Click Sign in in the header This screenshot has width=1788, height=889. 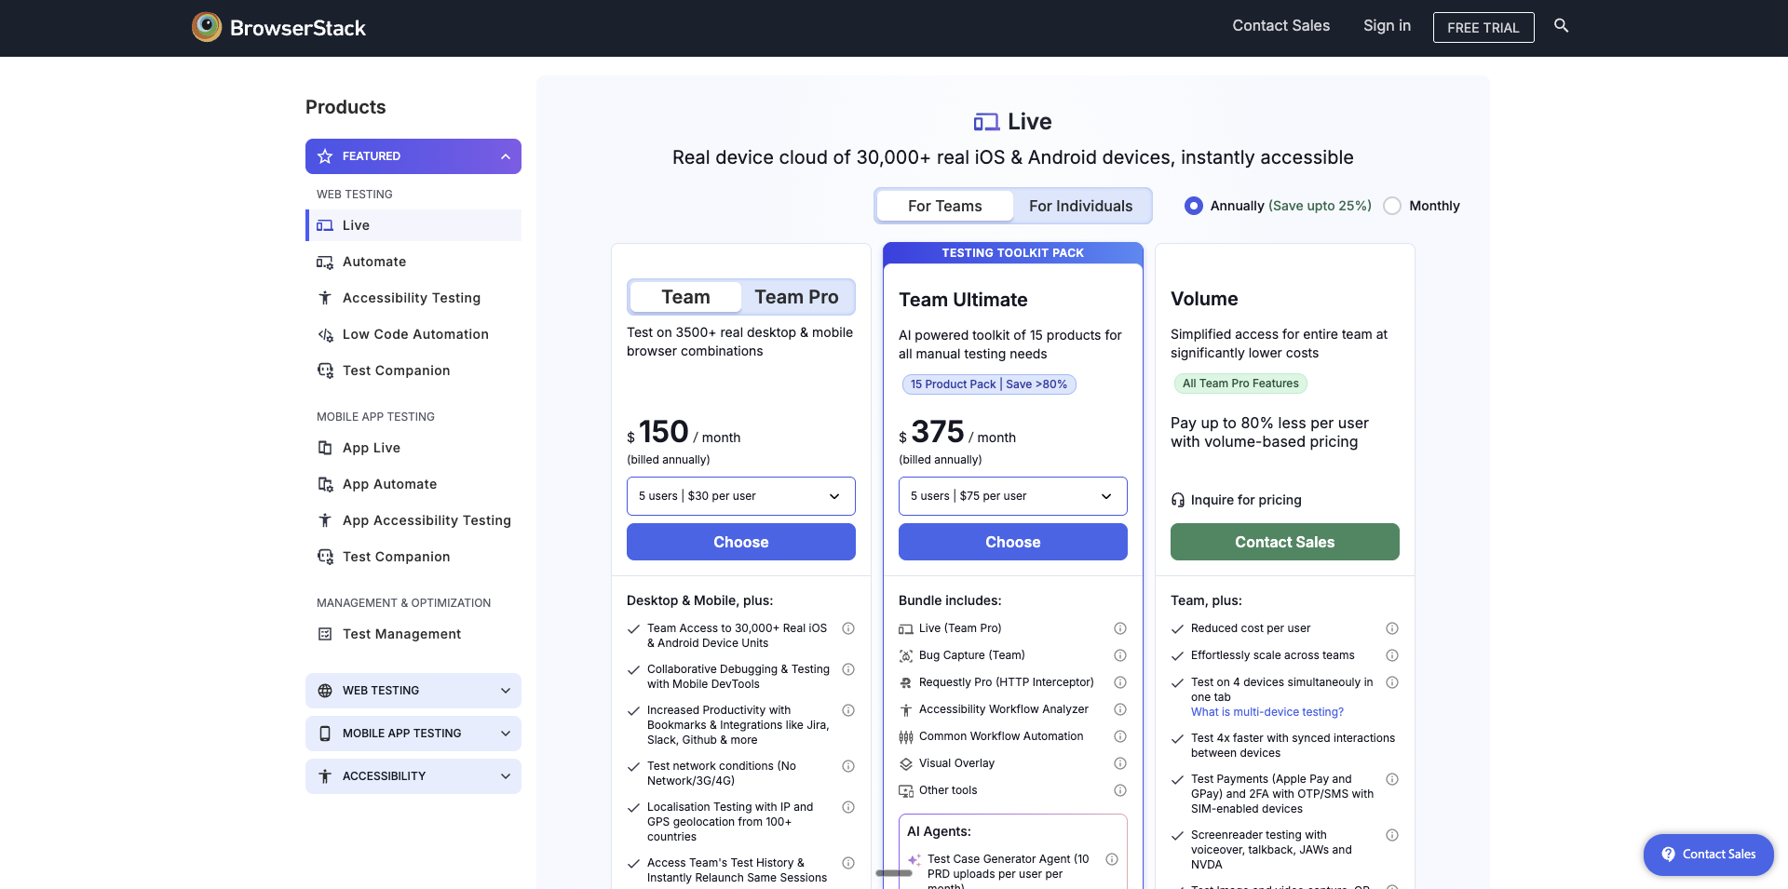[x=1387, y=26]
